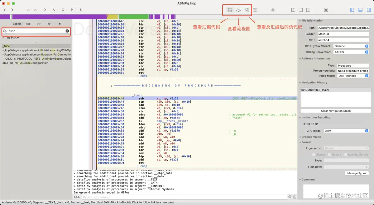Split the view horizontally icon
The width and height of the screenshot is (374, 205).
click(x=301, y=10)
